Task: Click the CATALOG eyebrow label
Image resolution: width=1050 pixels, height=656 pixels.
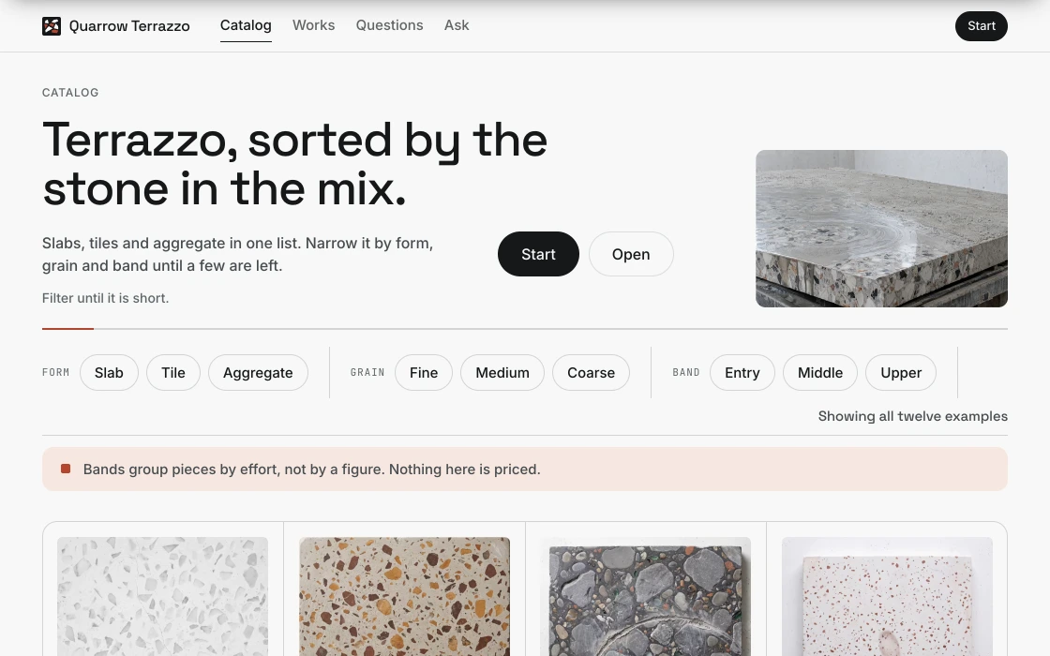Action: point(70,93)
